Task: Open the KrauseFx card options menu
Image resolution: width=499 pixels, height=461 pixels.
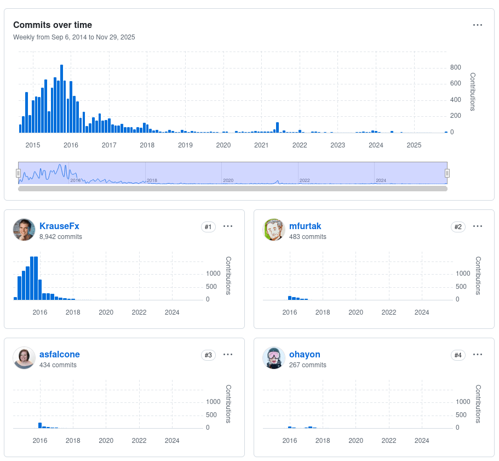Action: tap(228, 226)
